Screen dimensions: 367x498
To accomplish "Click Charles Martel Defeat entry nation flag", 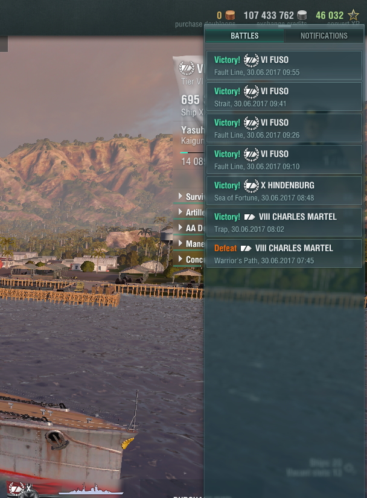I will click(x=246, y=248).
